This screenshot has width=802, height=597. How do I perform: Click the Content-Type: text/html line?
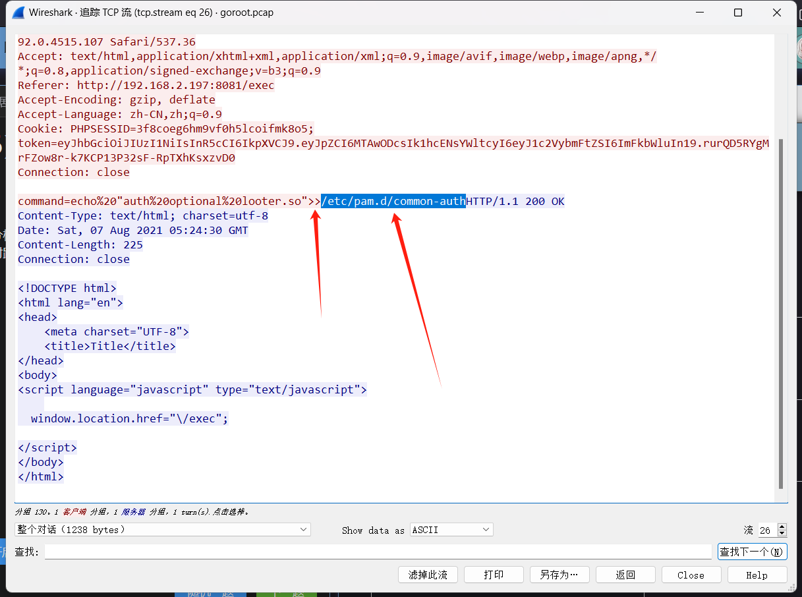click(x=143, y=215)
